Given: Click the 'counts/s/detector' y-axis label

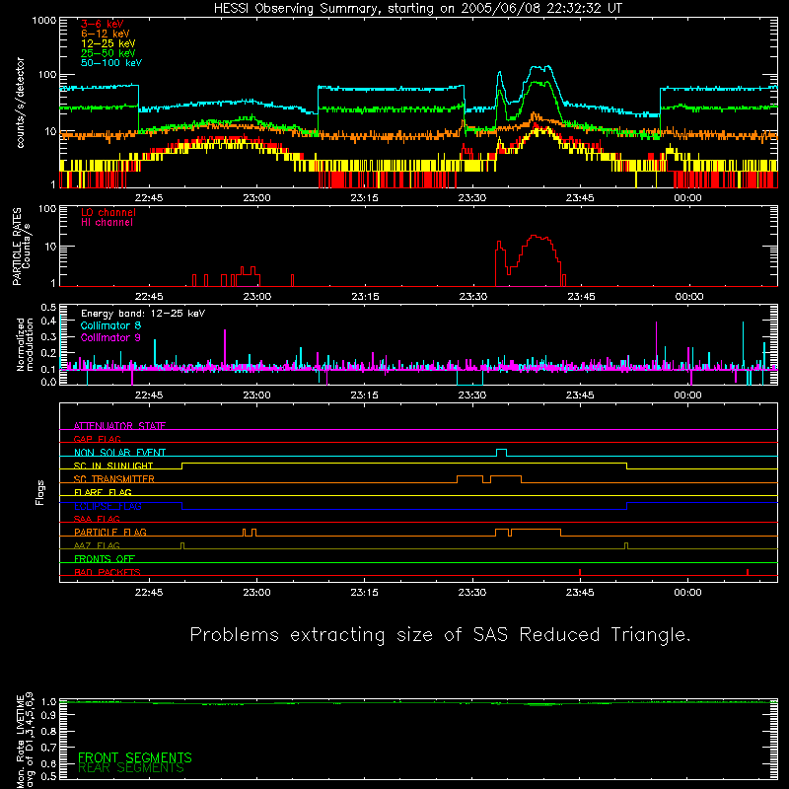Looking at the screenshot, I should (x=21, y=103).
